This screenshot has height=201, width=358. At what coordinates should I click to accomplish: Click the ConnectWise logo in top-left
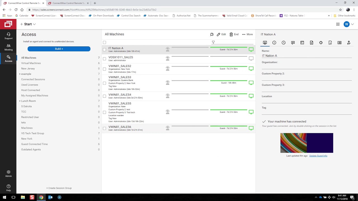coord(8,24)
